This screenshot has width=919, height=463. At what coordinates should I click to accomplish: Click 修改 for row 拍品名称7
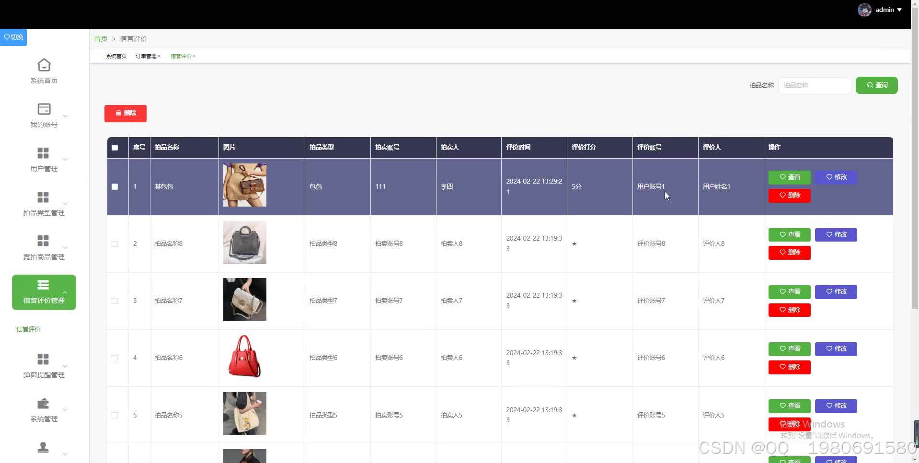836,292
